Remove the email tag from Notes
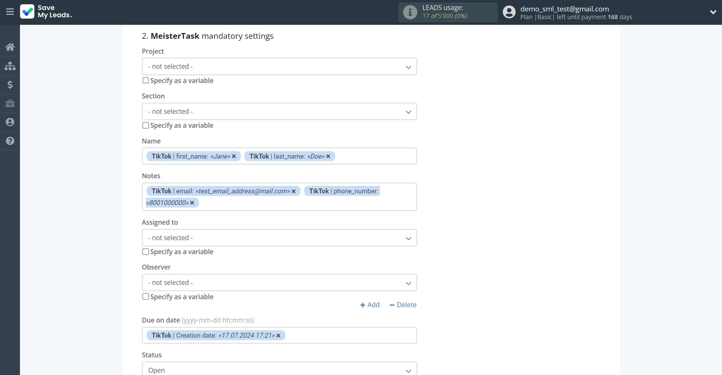The height and width of the screenshot is (375, 722). point(294,191)
